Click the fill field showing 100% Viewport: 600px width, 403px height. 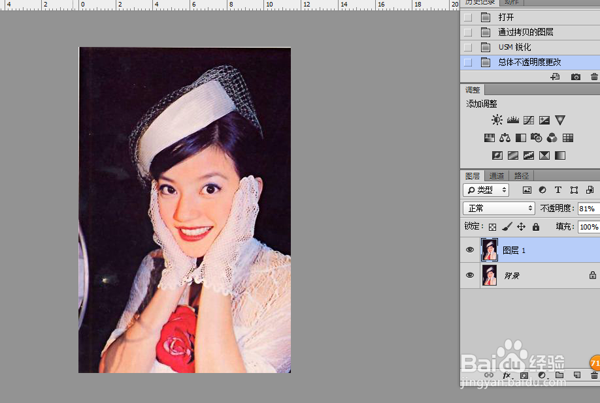588,227
